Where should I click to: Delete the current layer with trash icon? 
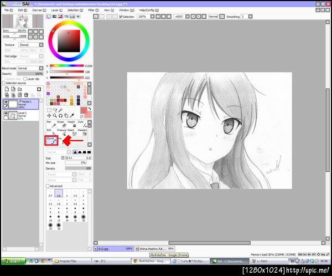(x=26, y=95)
